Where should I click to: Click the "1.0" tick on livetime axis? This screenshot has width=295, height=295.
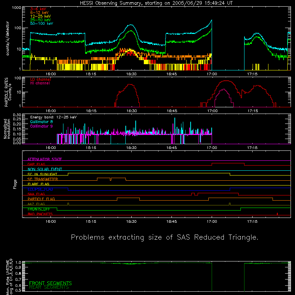18,263
